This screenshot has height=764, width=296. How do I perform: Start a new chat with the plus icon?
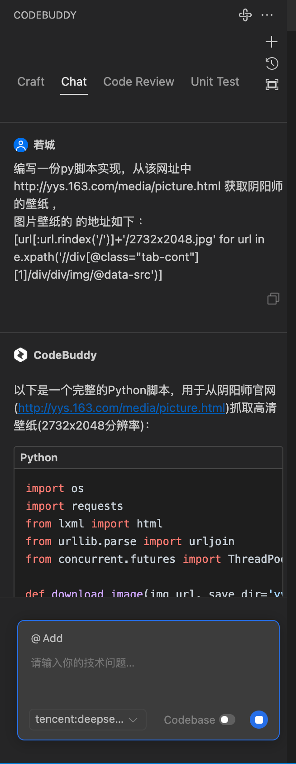tap(272, 42)
